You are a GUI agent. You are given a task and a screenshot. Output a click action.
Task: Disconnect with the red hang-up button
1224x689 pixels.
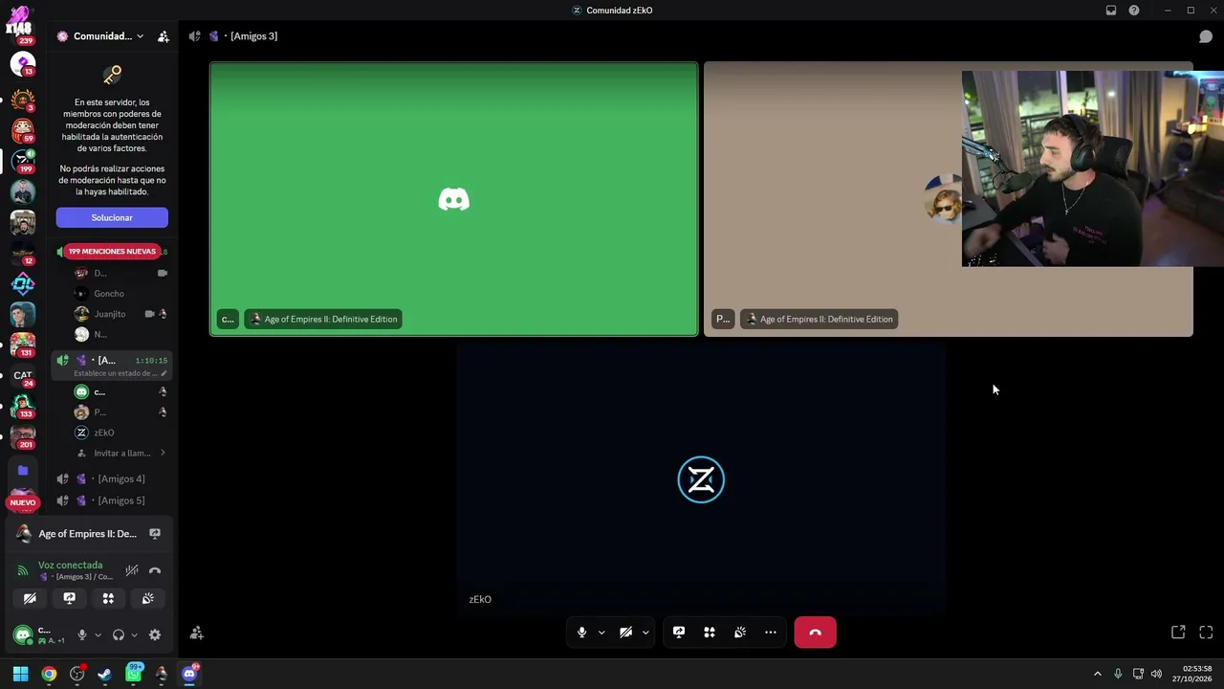pos(815,633)
